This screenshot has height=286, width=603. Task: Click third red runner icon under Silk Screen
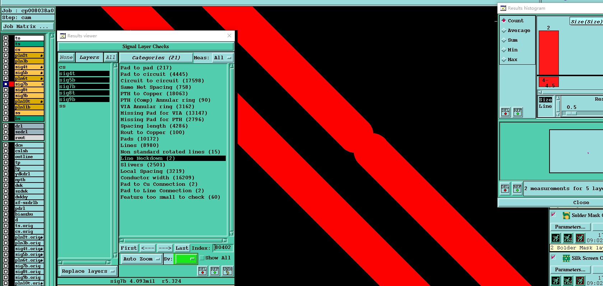(x=580, y=281)
